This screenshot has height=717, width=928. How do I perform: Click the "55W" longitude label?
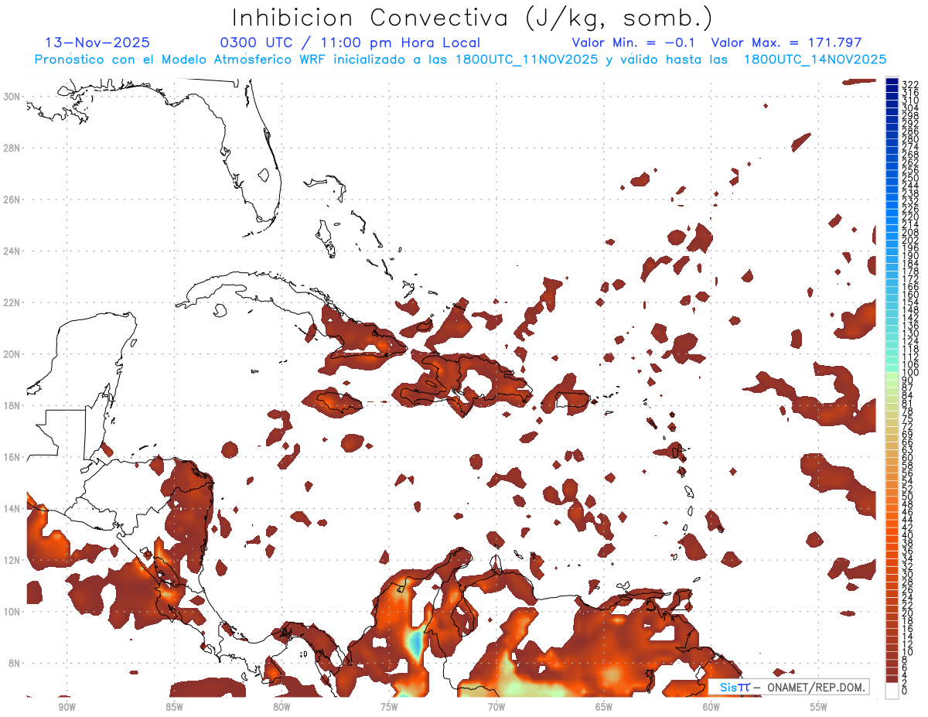pos(819,707)
